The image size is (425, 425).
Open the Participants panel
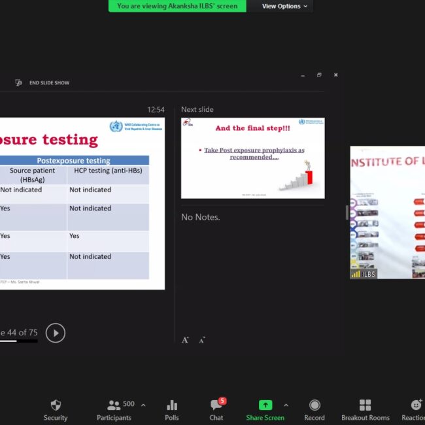pyautogui.click(x=114, y=410)
